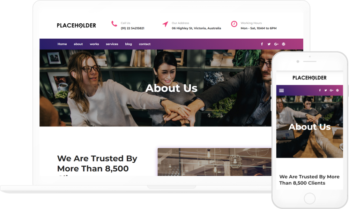Viewport: 349px width, 209px height.
Task: Open WordPress icon in desktop navbar
Action: click(x=283, y=44)
